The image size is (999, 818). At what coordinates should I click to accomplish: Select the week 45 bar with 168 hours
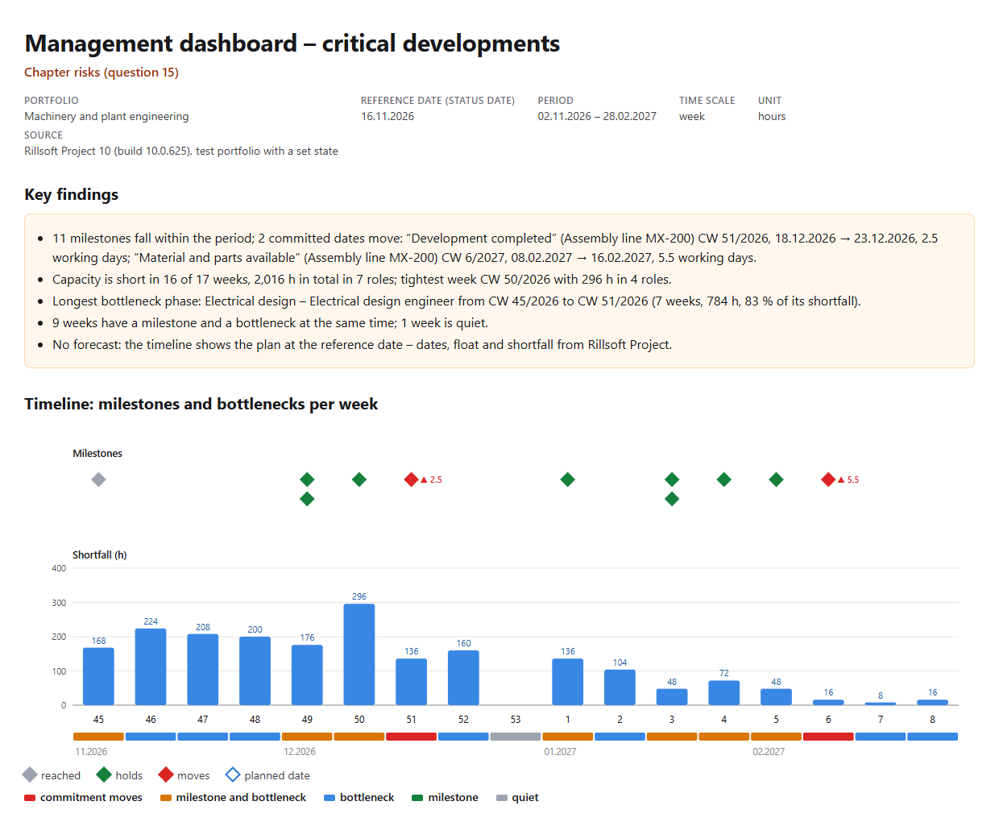pyautogui.click(x=98, y=676)
